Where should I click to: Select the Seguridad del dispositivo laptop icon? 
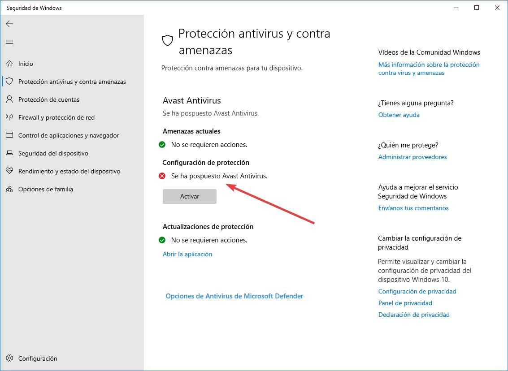coord(9,153)
